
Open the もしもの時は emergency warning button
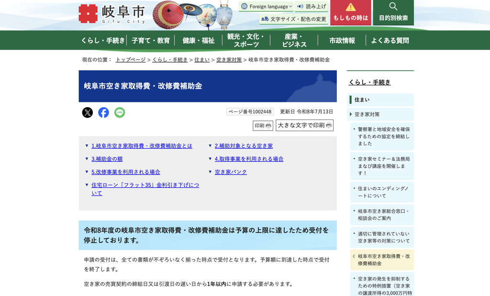351,12
